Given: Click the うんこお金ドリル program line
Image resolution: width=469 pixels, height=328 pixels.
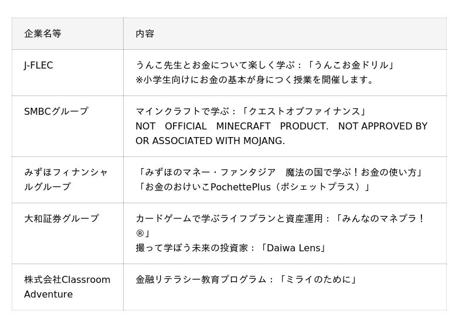Looking at the screenshot, I should [x=265, y=65].
